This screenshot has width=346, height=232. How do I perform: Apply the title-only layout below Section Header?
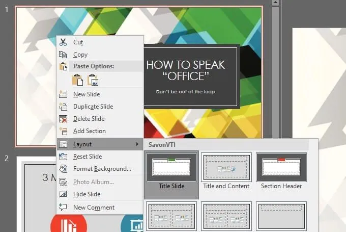click(281, 216)
